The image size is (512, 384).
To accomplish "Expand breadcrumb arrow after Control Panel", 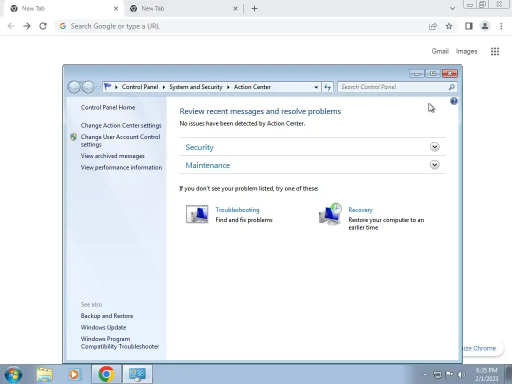I will (x=163, y=87).
